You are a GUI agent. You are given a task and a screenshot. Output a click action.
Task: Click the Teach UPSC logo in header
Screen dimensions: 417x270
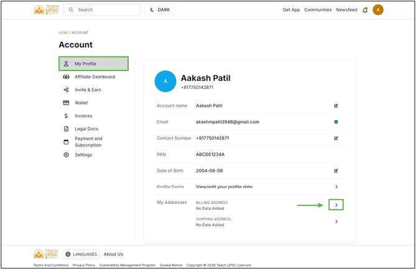(x=46, y=10)
